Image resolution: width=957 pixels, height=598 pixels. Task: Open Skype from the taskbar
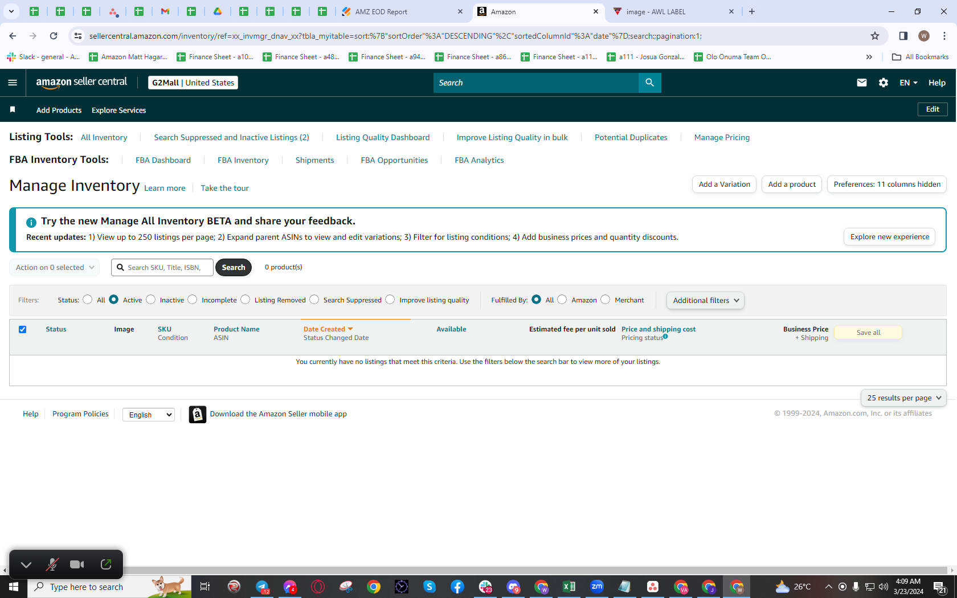[x=430, y=587]
